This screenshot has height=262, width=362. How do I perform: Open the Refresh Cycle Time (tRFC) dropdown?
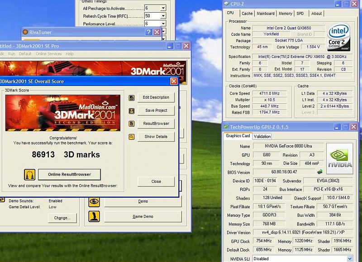pos(163,16)
